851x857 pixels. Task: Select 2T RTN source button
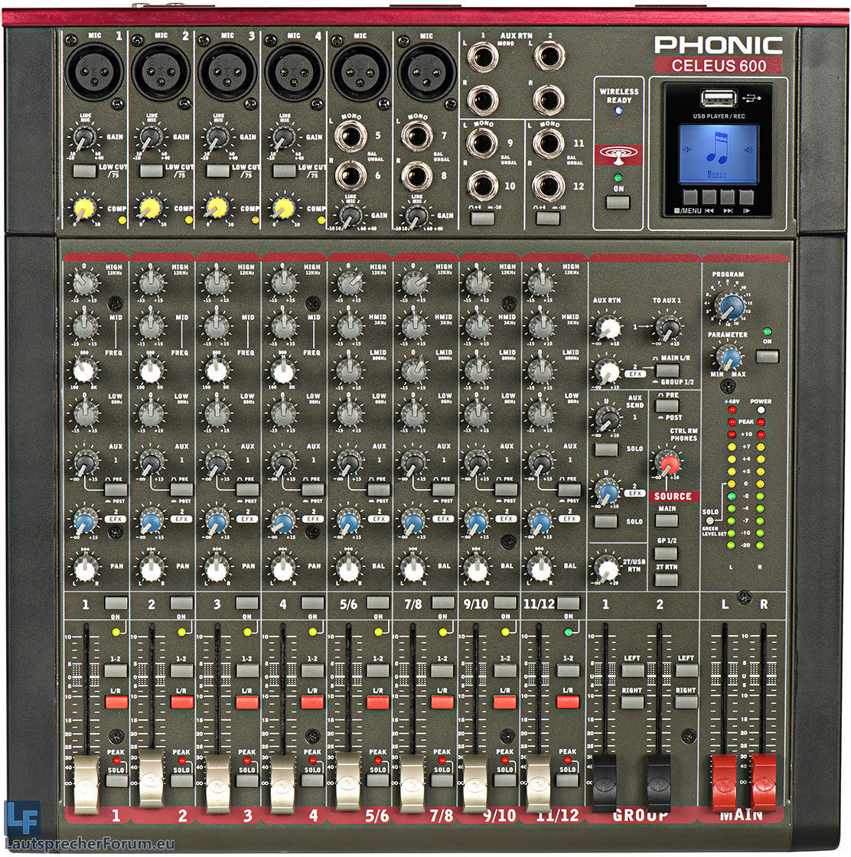[x=667, y=579]
